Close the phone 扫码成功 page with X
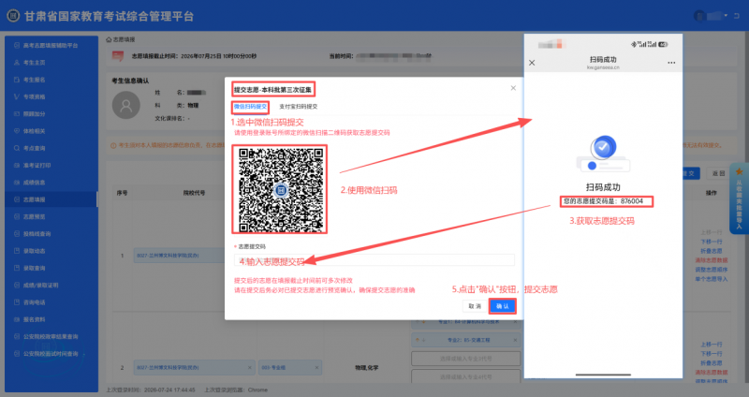This screenshot has width=749, height=397. tap(532, 63)
